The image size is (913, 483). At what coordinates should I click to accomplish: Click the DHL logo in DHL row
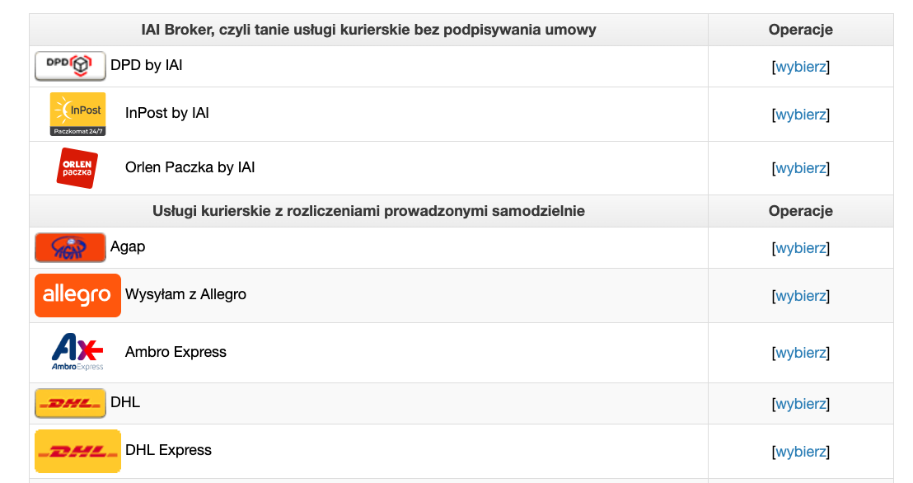click(70, 403)
